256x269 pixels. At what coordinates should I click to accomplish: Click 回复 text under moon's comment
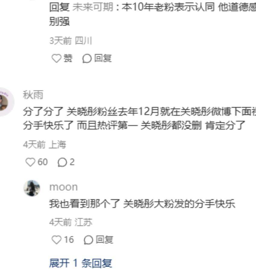[104, 240]
